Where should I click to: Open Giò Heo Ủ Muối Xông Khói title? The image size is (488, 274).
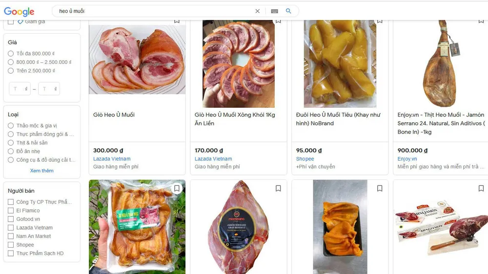tap(235, 119)
